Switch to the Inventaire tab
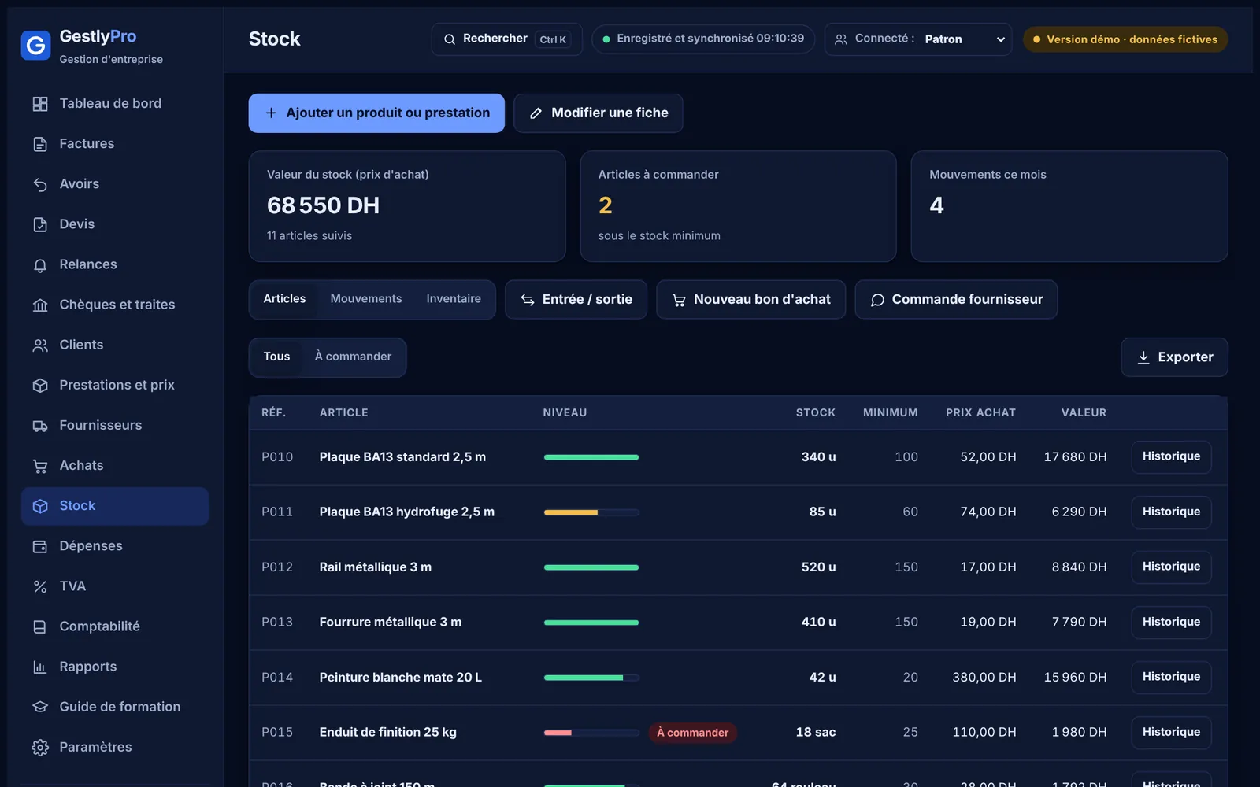This screenshot has width=1260, height=787. pyautogui.click(x=454, y=299)
